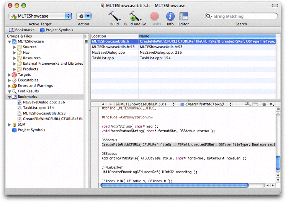This screenshot has height=203, width=286.
Task: Click the Build and Go icon
Action: (134, 16)
